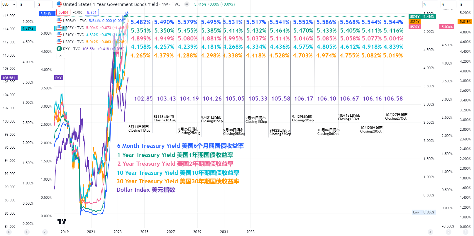The image size is (474, 236).
Task: Click the pink US02Y price scale label
Action: click(414, 27)
